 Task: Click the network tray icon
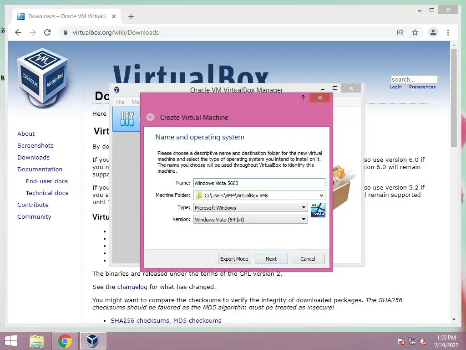click(x=412, y=341)
